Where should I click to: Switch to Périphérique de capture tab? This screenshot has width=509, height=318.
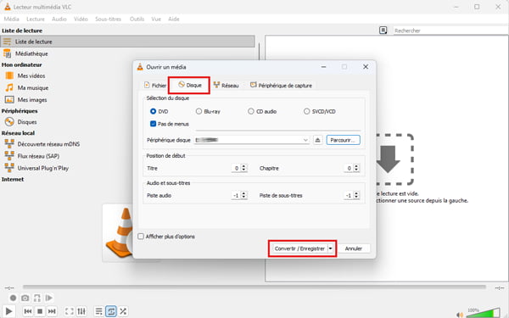click(281, 86)
